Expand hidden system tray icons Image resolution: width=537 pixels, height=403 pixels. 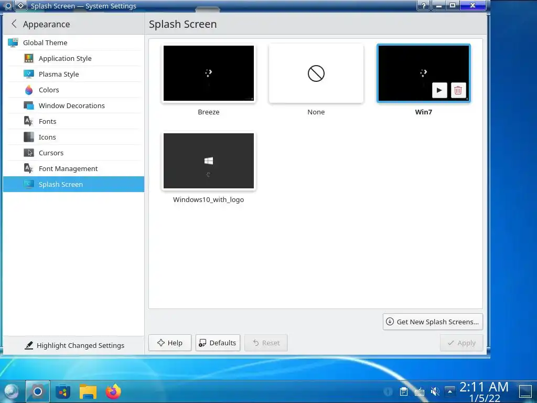pos(450,391)
